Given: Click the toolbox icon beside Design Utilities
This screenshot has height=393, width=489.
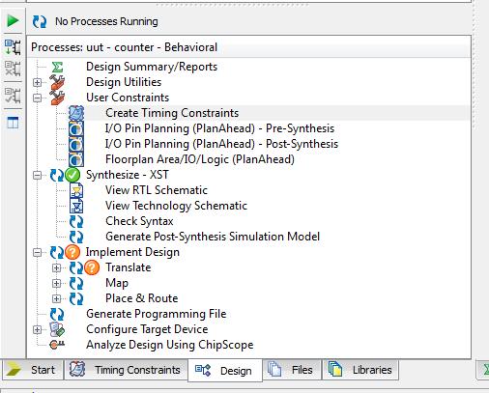Looking at the screenshot, I should click(x=57, y=82).
